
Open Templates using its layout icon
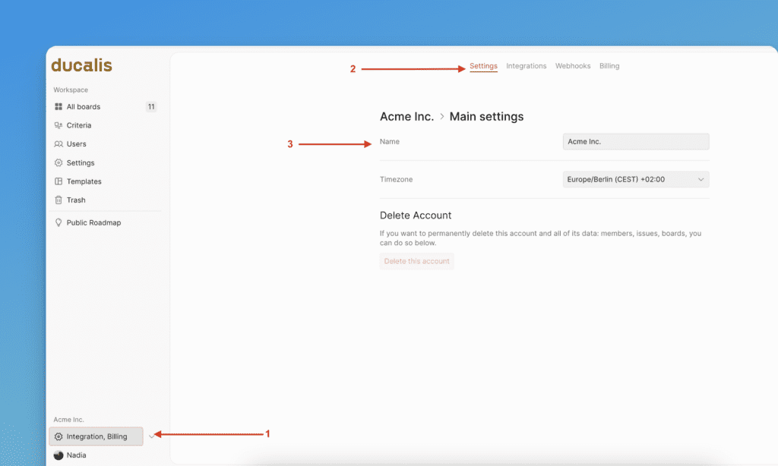(x=59, y=181)
